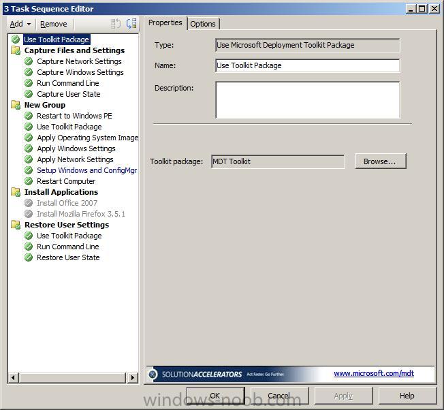
Task: Click the Cancel button
Action: (x=279, y=396)
